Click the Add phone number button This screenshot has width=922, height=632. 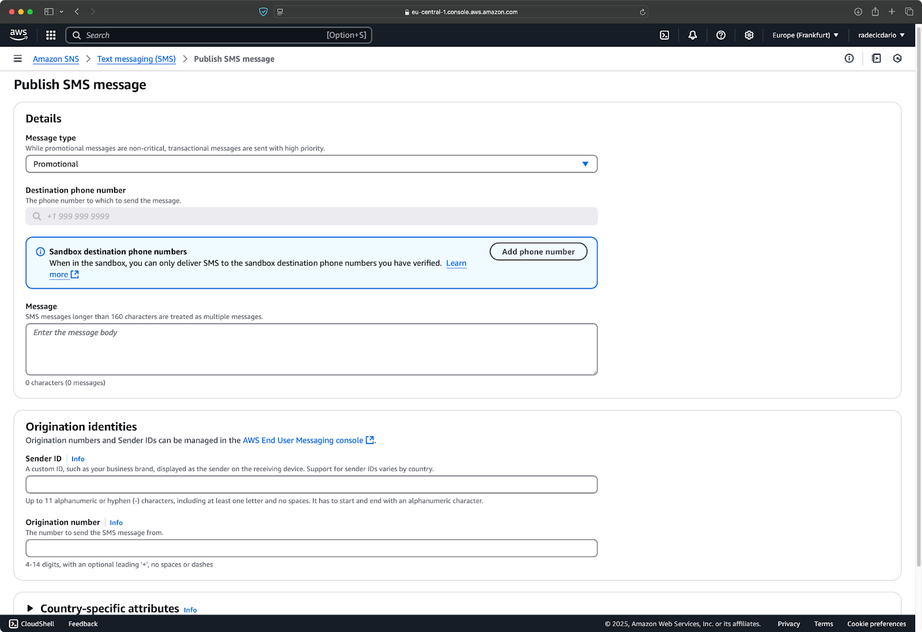click(x=538, y=251)
